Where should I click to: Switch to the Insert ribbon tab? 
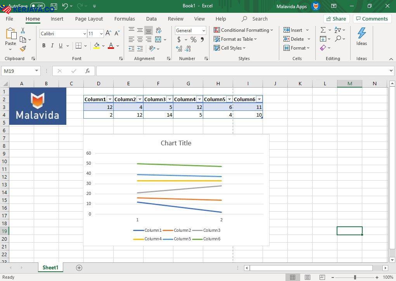57,19
